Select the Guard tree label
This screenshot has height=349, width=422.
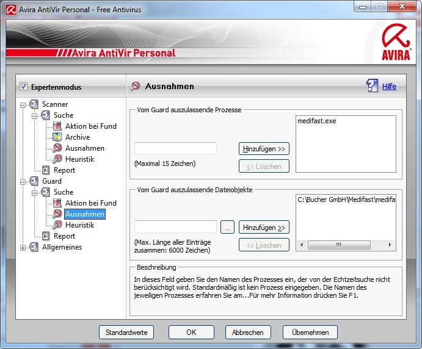[52, 181]
